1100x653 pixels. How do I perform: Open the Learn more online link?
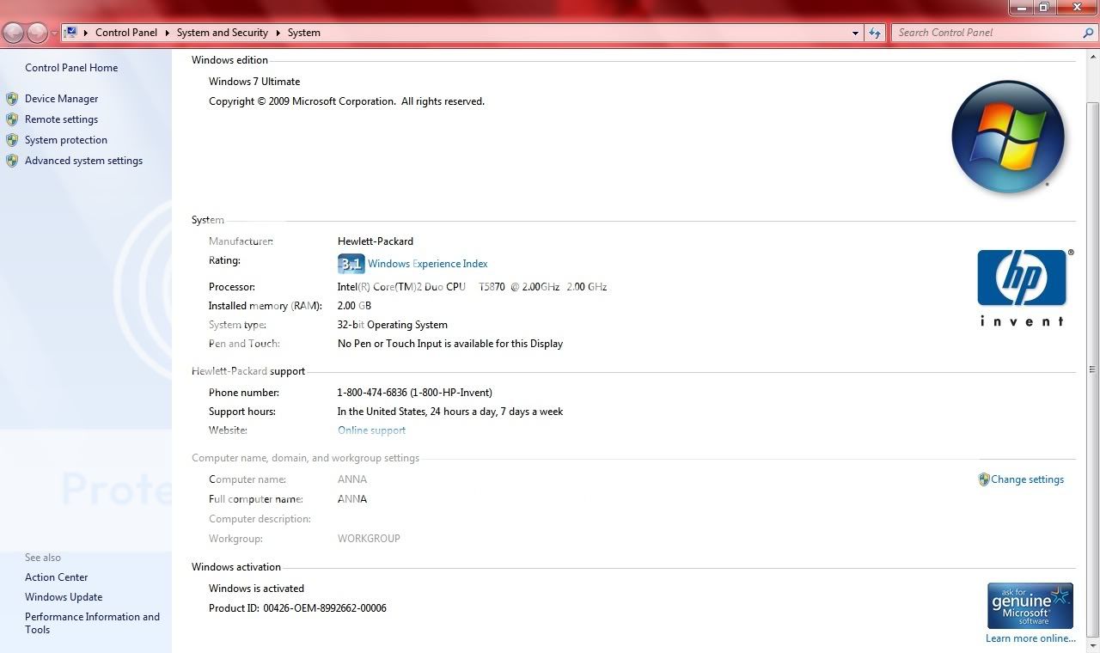(1030, 638)
